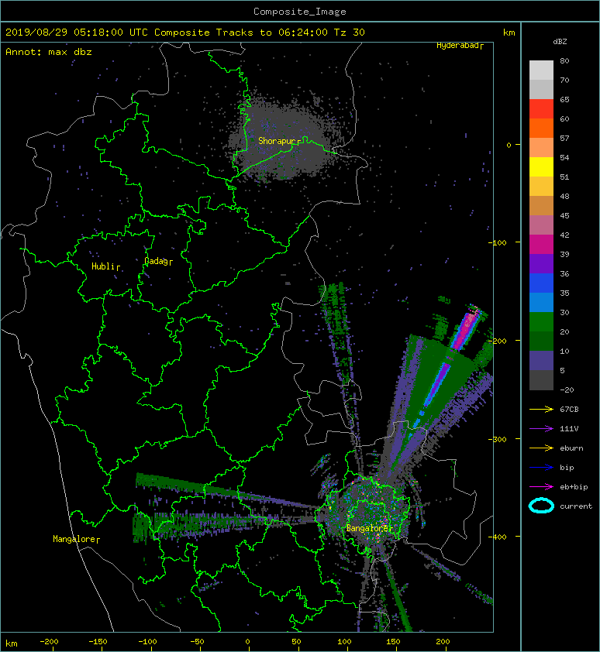Click the -200 tick on the x-axis

pyautogui.click(x=49, y=642)
